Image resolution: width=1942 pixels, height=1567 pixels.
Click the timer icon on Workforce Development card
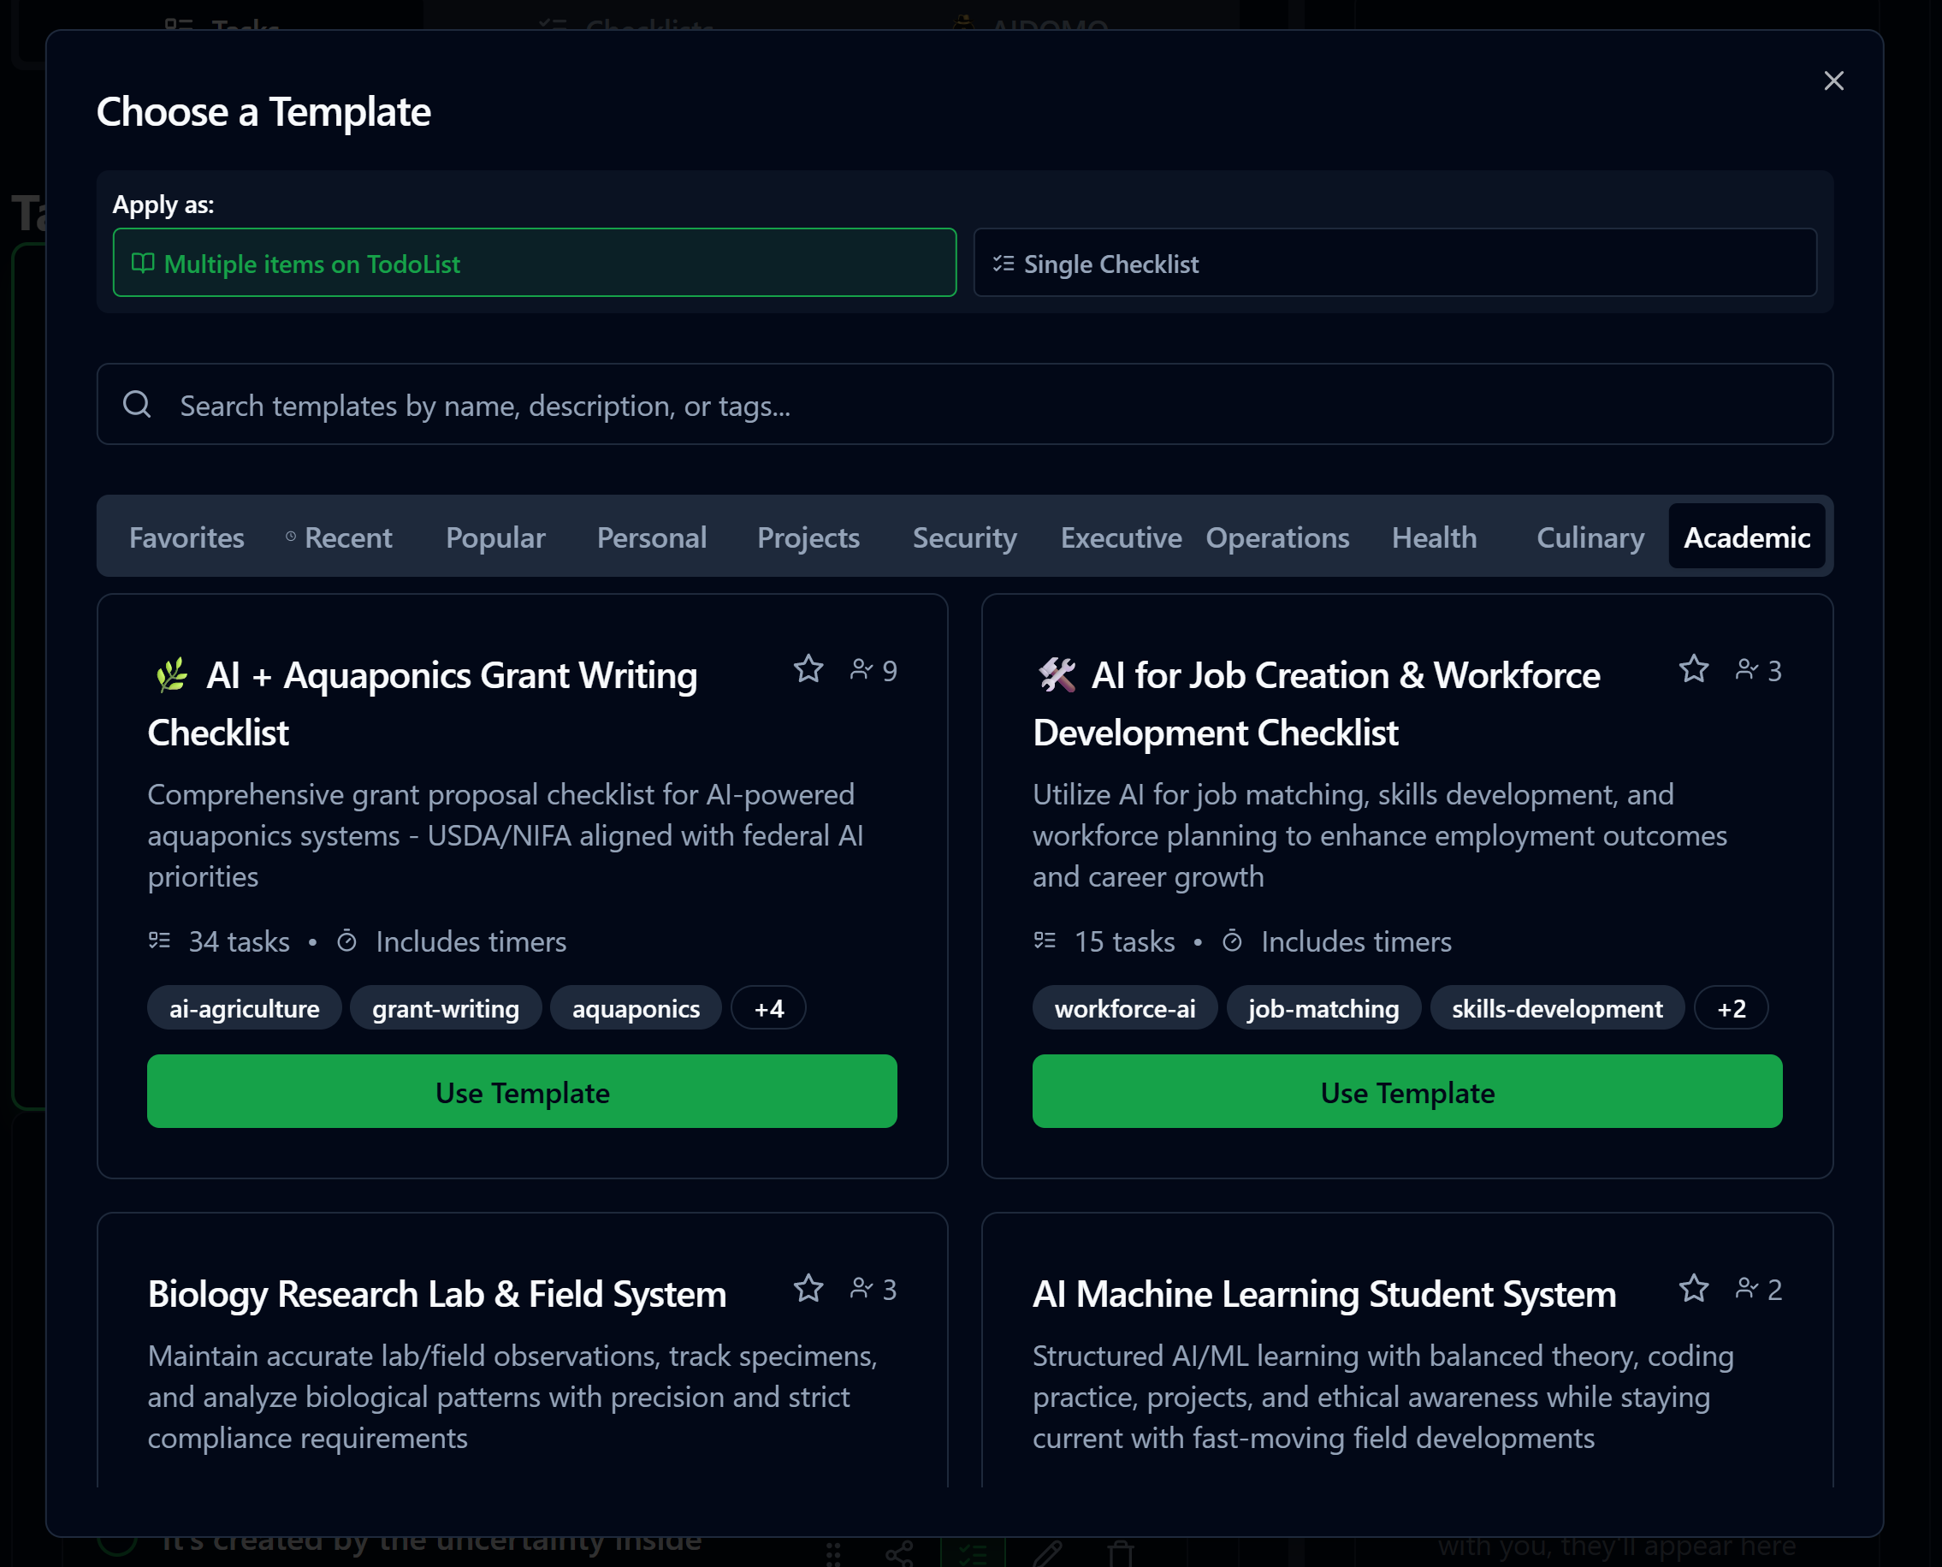click(x=1232, y=941)
